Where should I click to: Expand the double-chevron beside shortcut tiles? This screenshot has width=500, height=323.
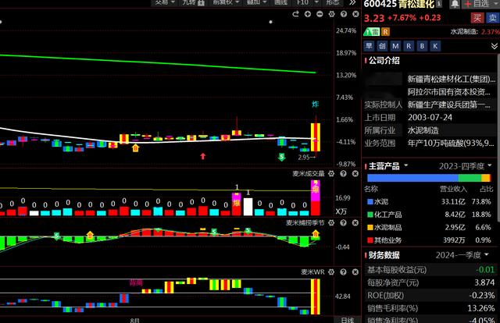[495, 46]
